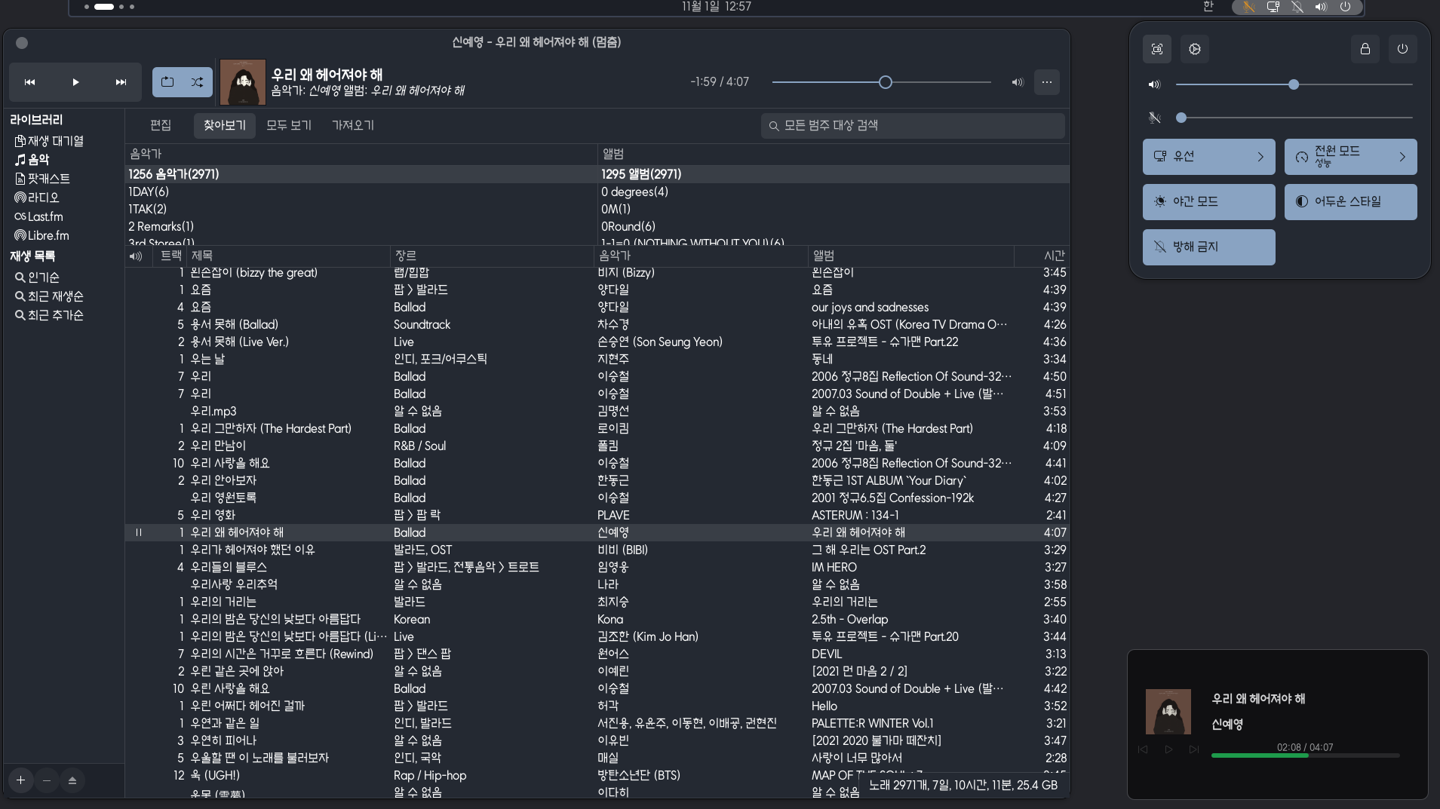
Task: Expand the wired network options
Action: tap(1260, 157)
